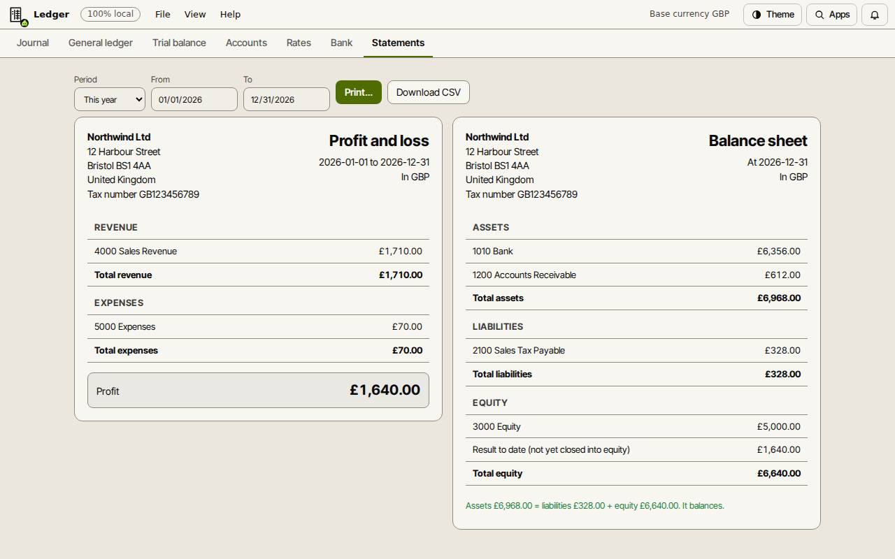The height and width of the screenshot is (559, 895).
Task: Open the View menu
Action: click(195, 14)
